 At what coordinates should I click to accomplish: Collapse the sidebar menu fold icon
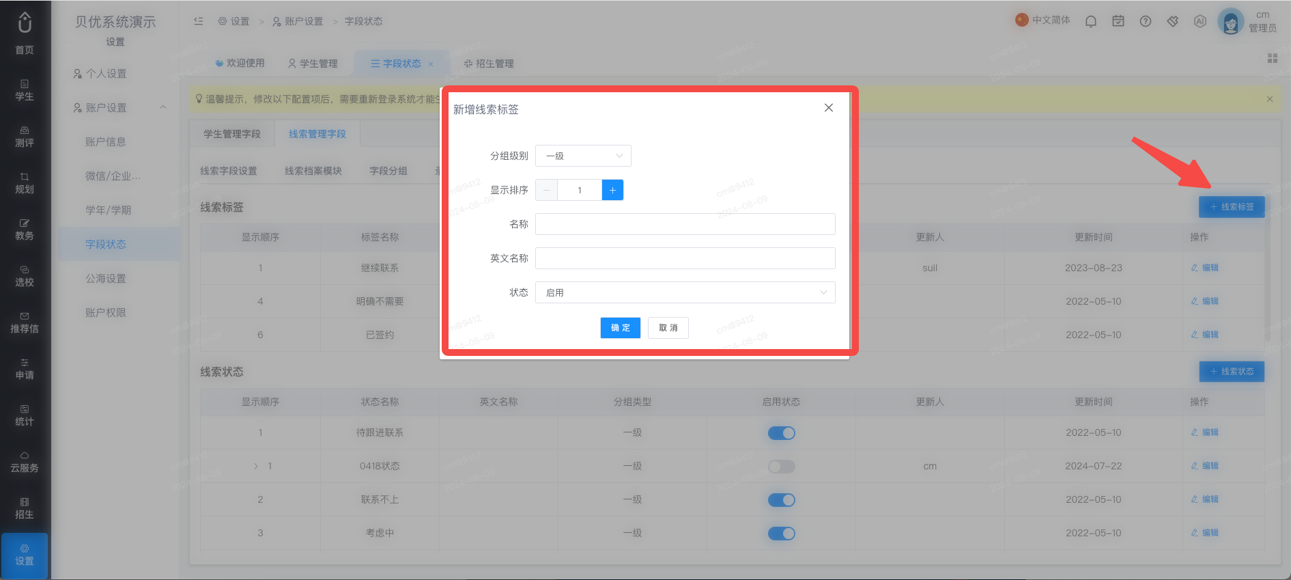pyautogui.click(x=199, y=21)
